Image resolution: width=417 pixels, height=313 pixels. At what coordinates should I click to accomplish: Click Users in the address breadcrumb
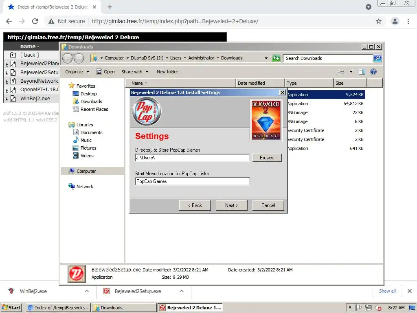[176, 58]
